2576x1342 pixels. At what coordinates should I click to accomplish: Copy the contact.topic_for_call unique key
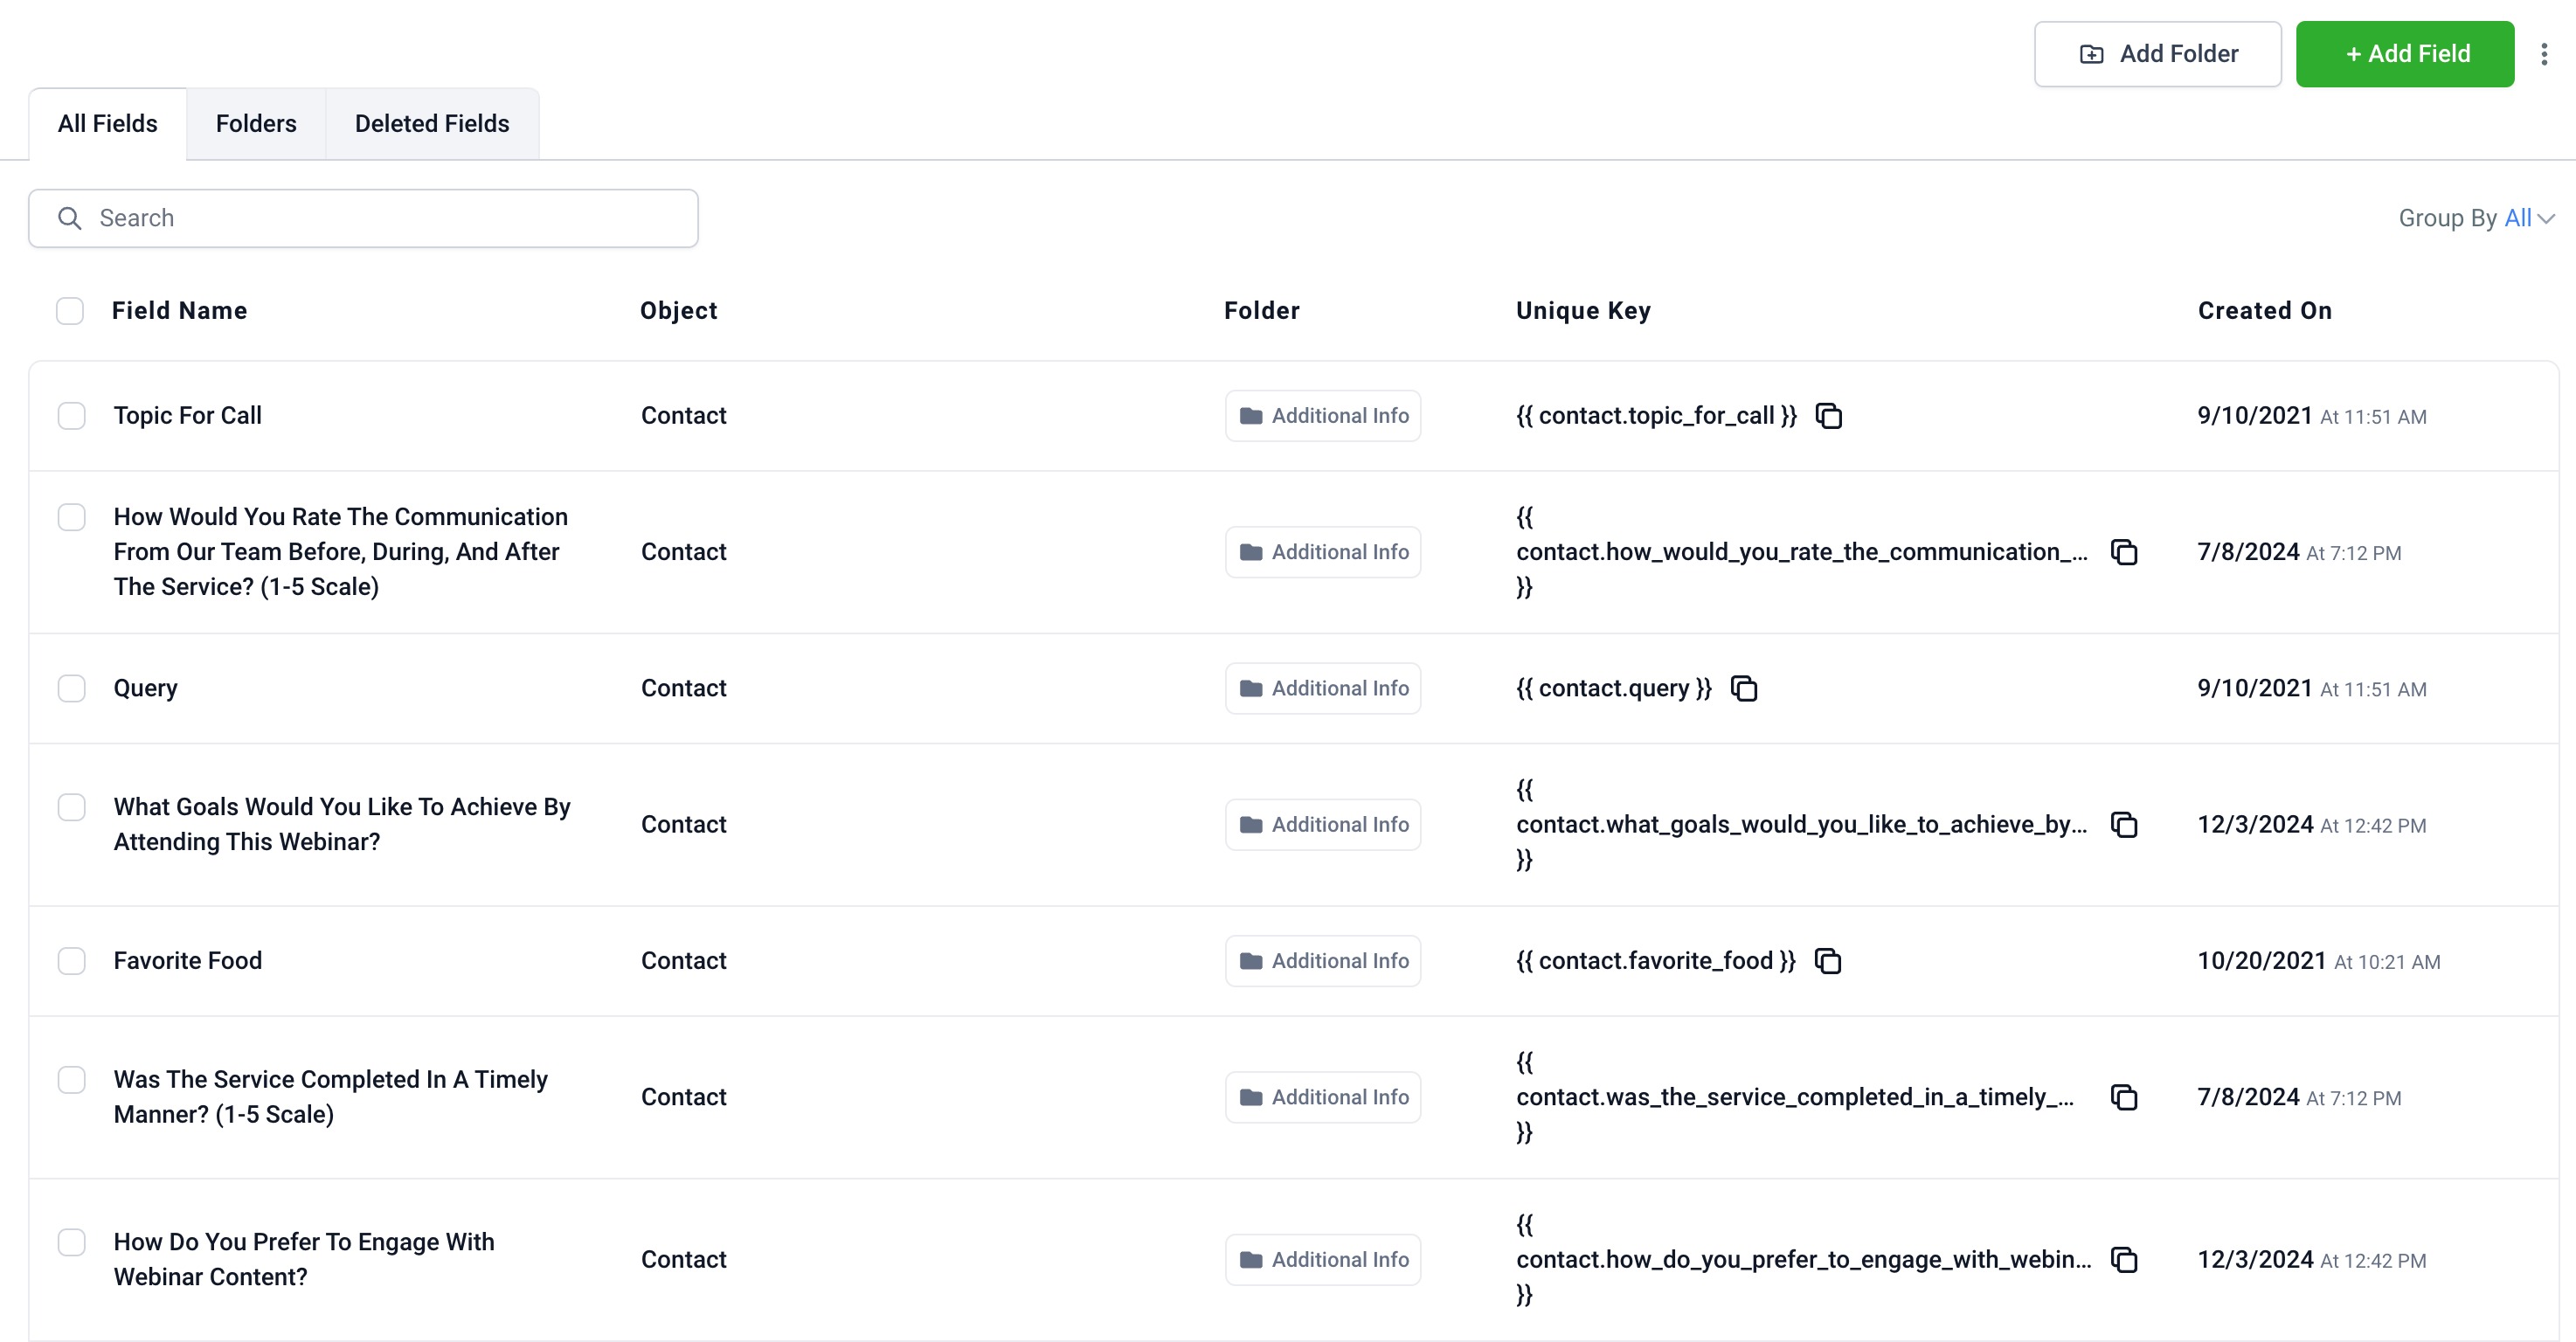(1828, 416)
